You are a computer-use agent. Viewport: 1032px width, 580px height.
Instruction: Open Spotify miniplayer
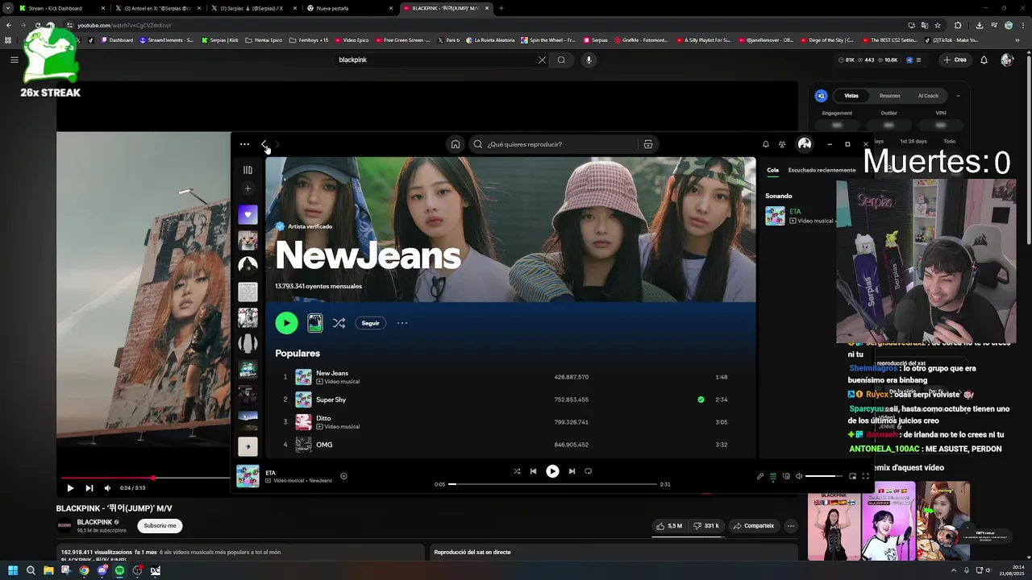pyautogui.click(x=852, y=476)
